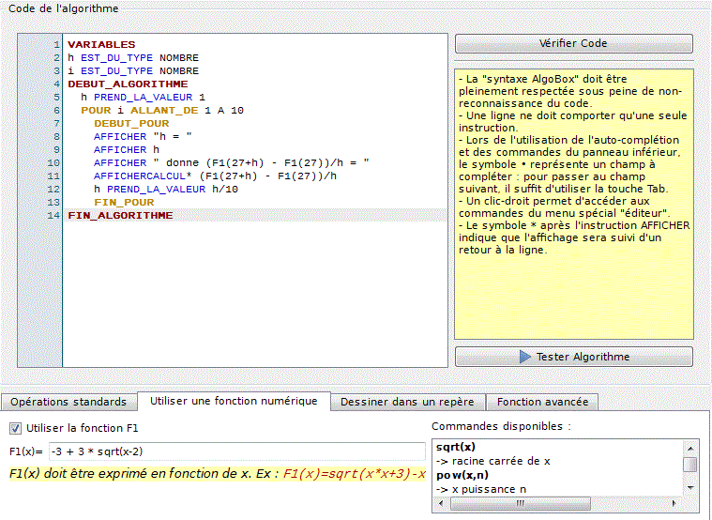Image resolution: width=712 pixels, height=520 pixels.
Task: Select sqrt(x) in the available commands list
Action: pos(456,447)
